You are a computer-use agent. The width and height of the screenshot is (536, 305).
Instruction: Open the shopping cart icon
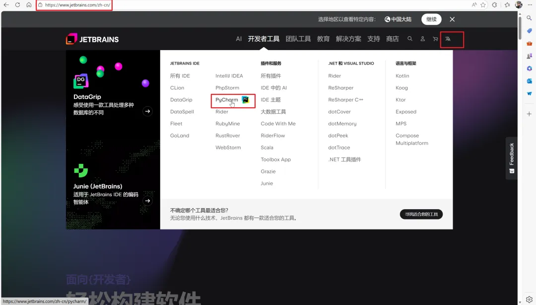click(x=435, y=39)
